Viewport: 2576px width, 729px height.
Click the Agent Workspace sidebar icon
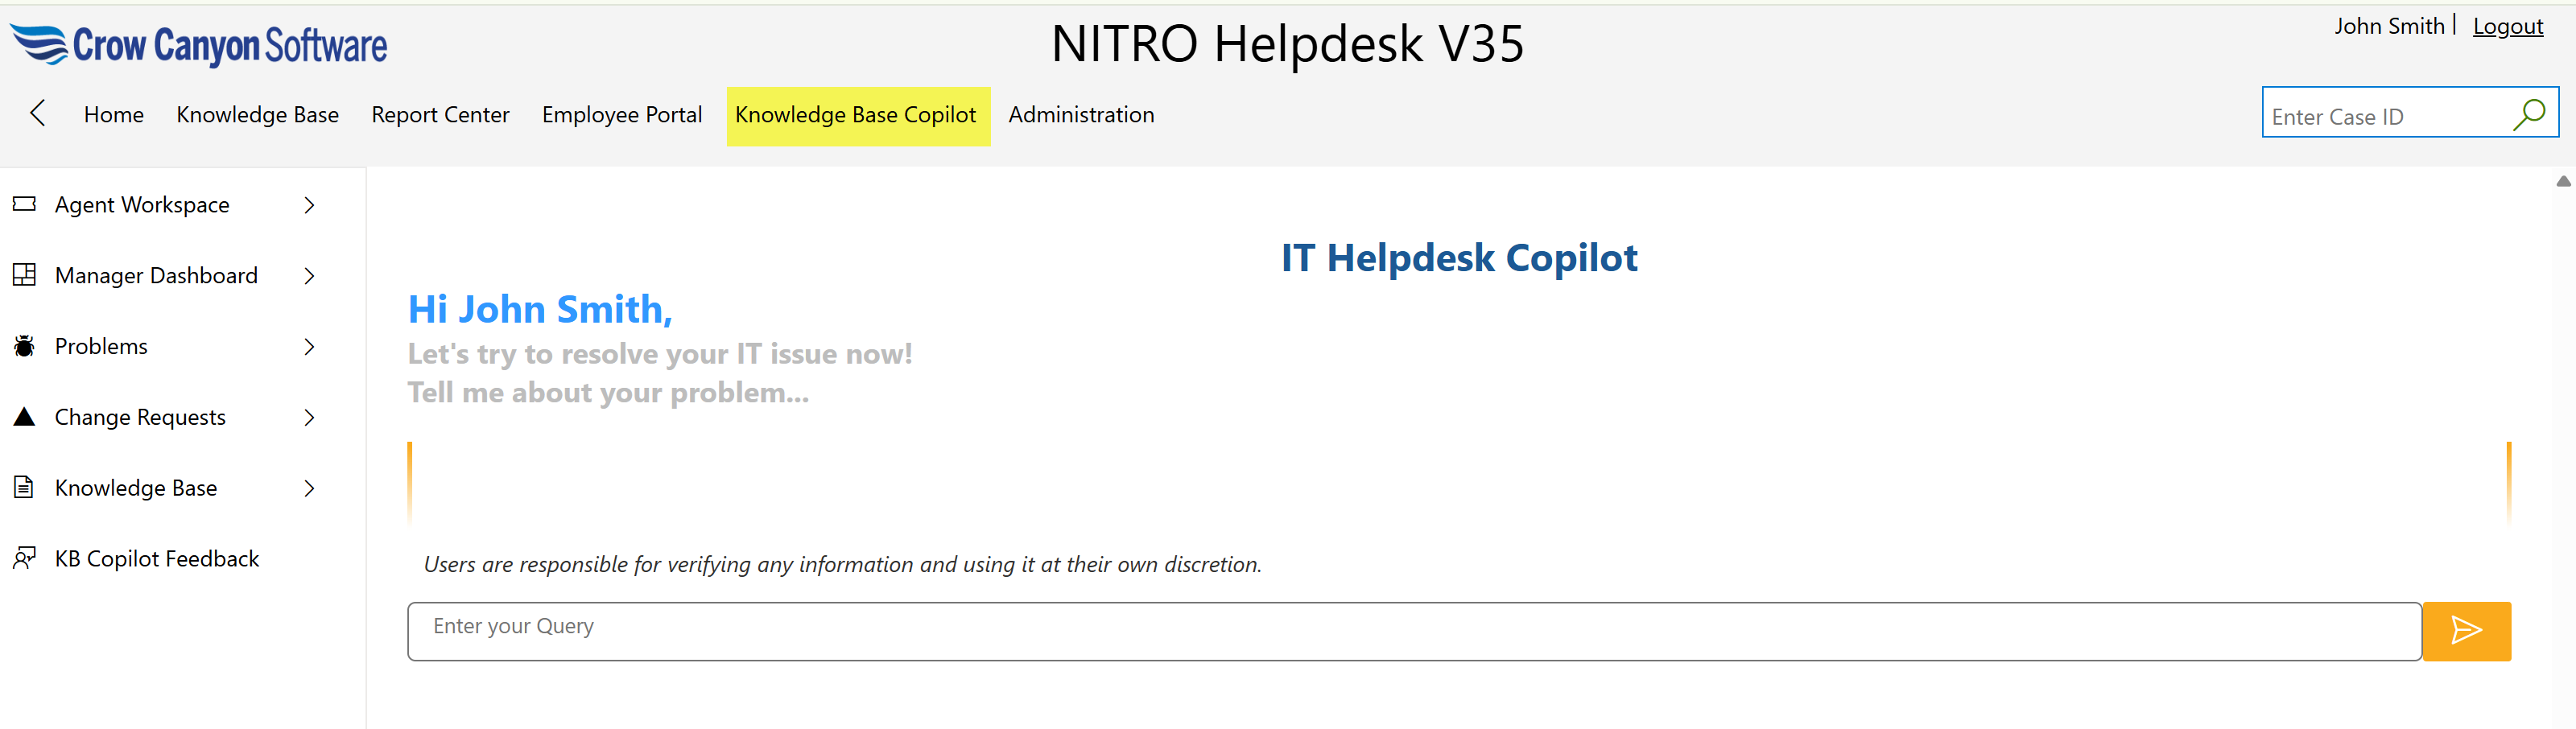tap(24, 204)
